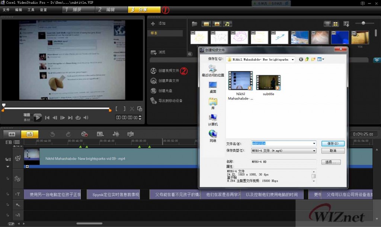
Task: Open the save type MPEG-4 dropdown
Action: pyautogui.click(x=314, y=151)
